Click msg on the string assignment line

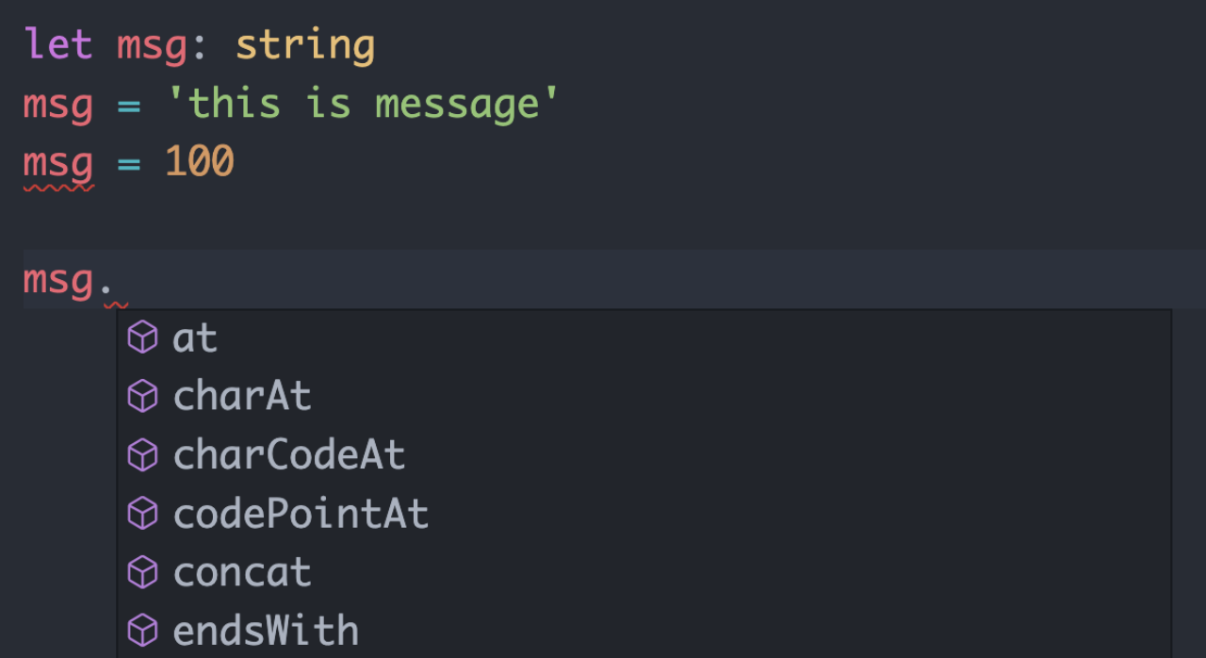click(58, 104)
